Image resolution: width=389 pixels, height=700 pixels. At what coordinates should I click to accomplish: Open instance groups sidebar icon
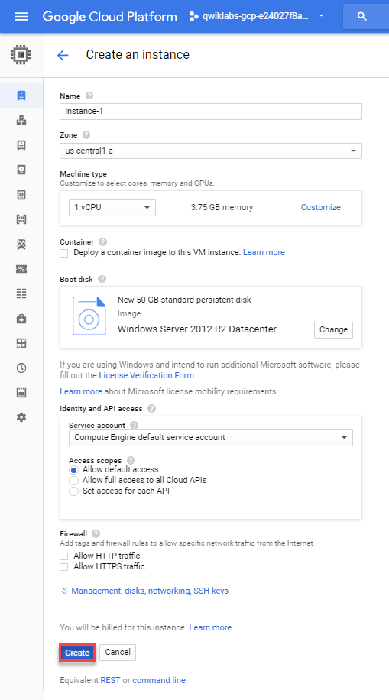(21, 120)
